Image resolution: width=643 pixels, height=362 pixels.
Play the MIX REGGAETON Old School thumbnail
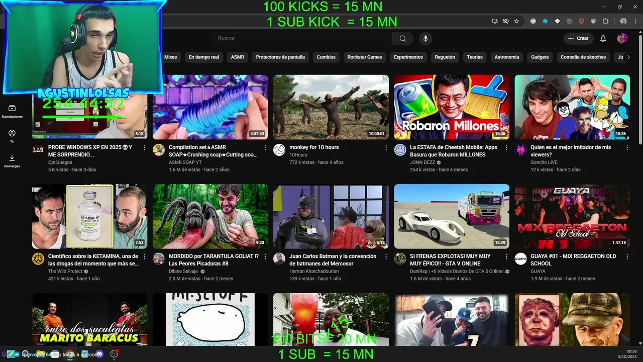pos(572,216)
